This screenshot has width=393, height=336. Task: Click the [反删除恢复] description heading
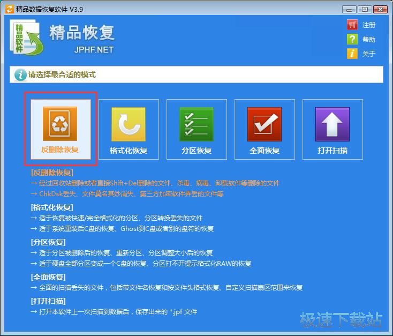(52, 173)
